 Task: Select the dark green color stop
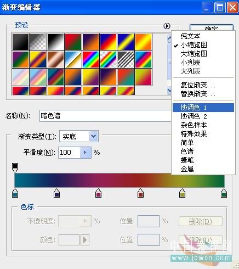tap(224, 193)
